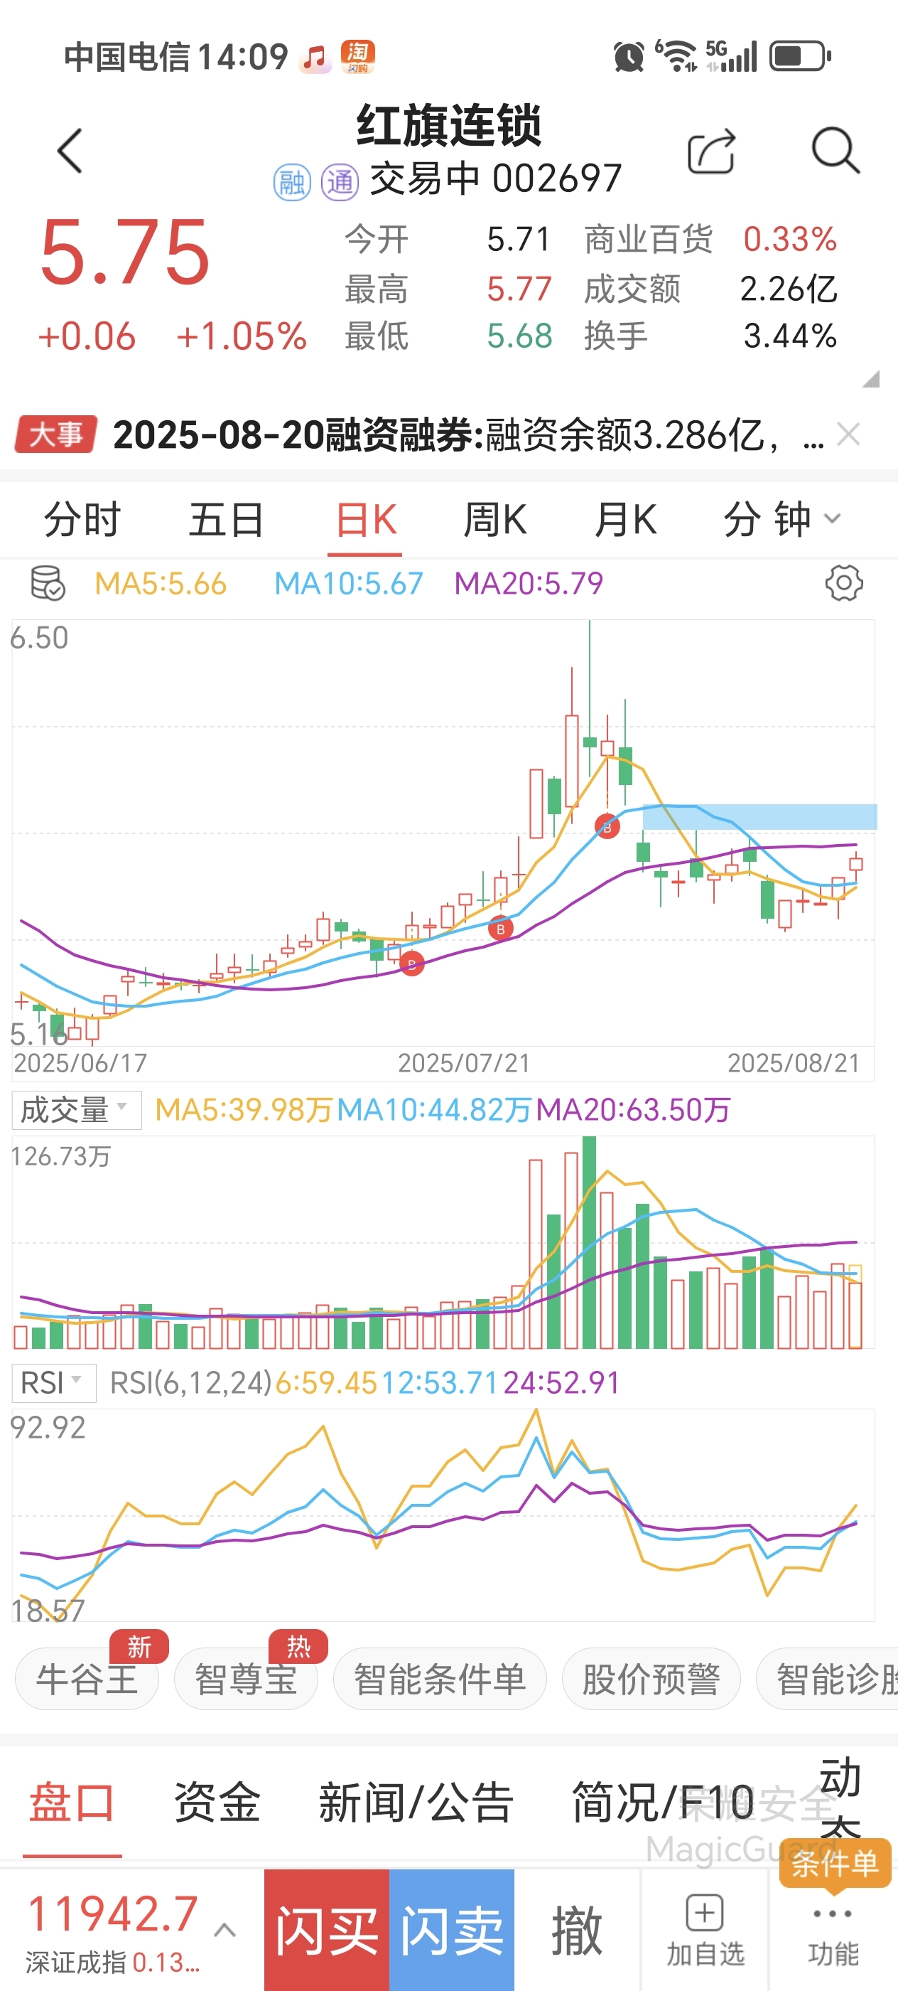Tap the share icon in header
This screenshot has width=898, height=1991.
tap(711, 151)
